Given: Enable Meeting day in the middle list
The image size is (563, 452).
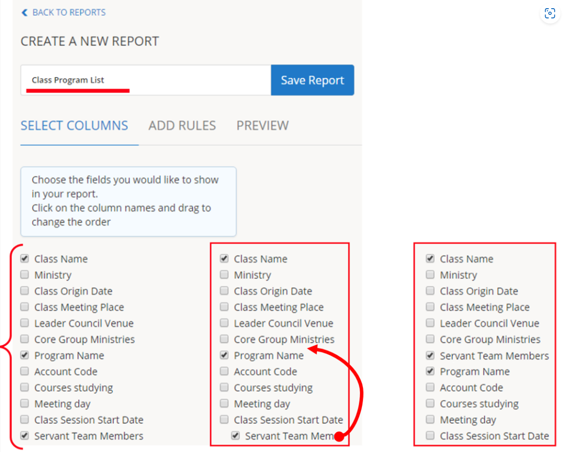Looking at the screenshot, I should (x=224, y=403).
